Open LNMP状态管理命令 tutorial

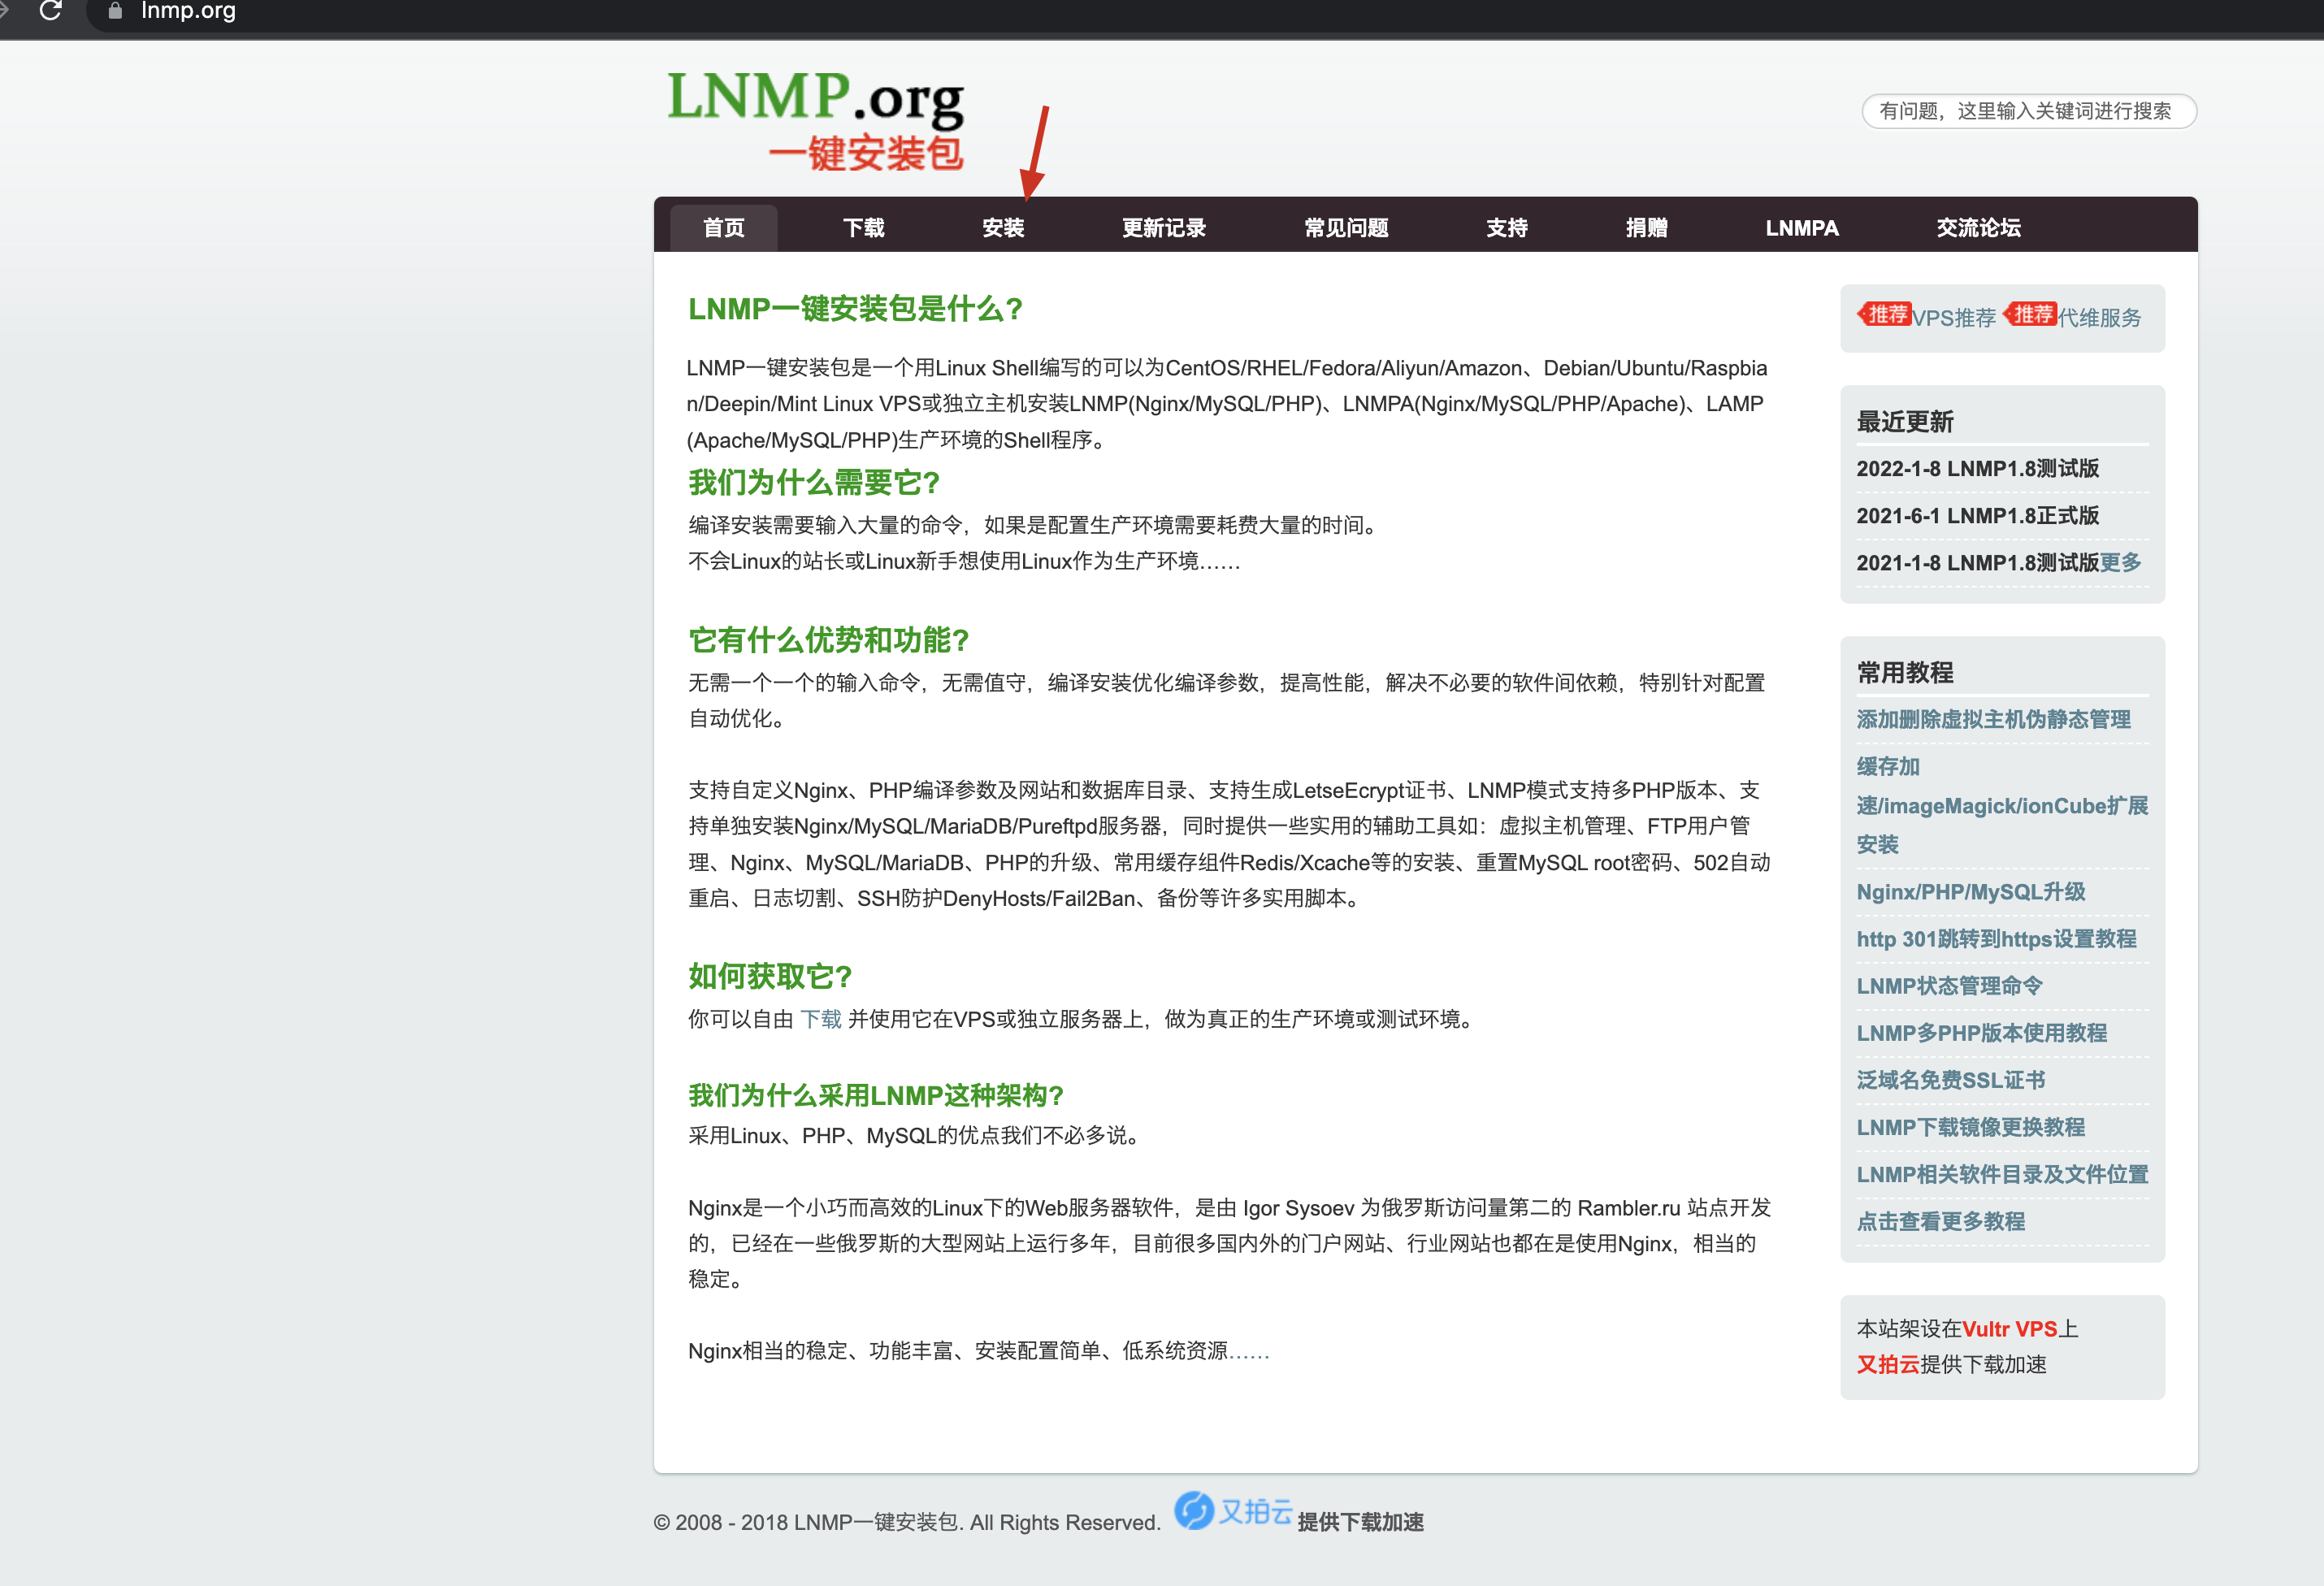(x=1949, y=985)
